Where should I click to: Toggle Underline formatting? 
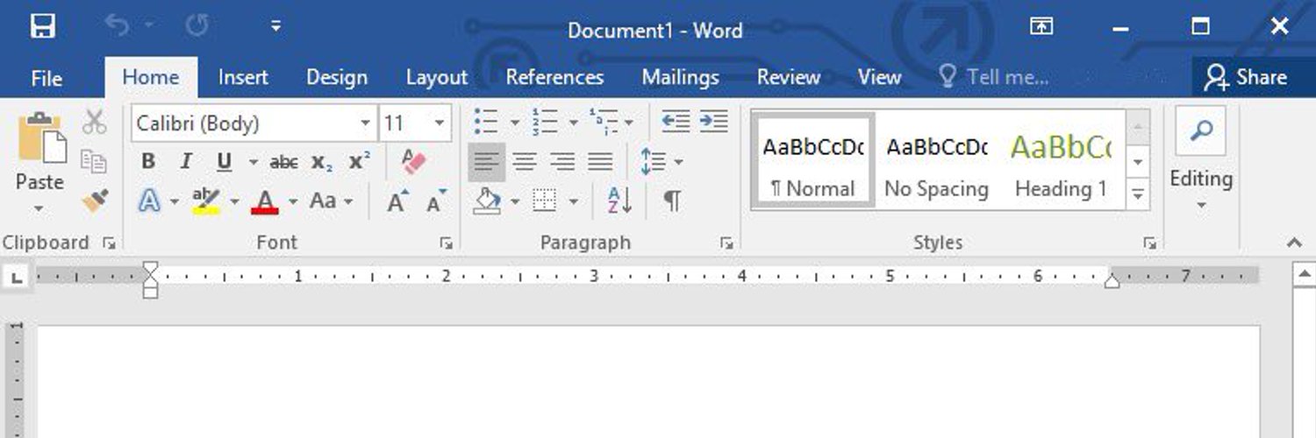[225, 162]
